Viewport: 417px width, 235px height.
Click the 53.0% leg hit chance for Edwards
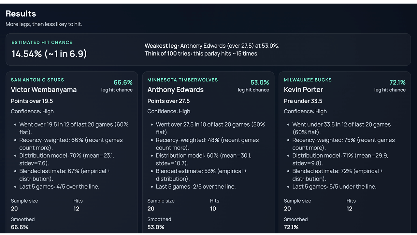(259, 83)
